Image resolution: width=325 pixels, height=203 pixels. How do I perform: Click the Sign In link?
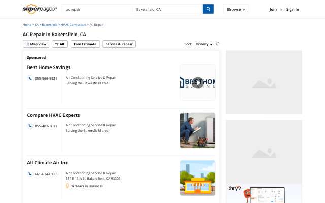292,9
